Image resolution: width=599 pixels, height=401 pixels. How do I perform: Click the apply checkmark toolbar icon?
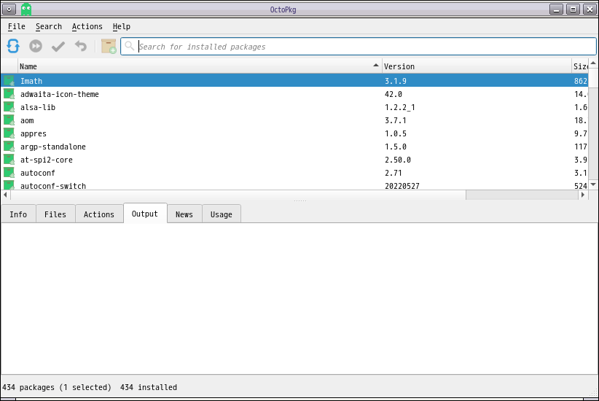58,46
